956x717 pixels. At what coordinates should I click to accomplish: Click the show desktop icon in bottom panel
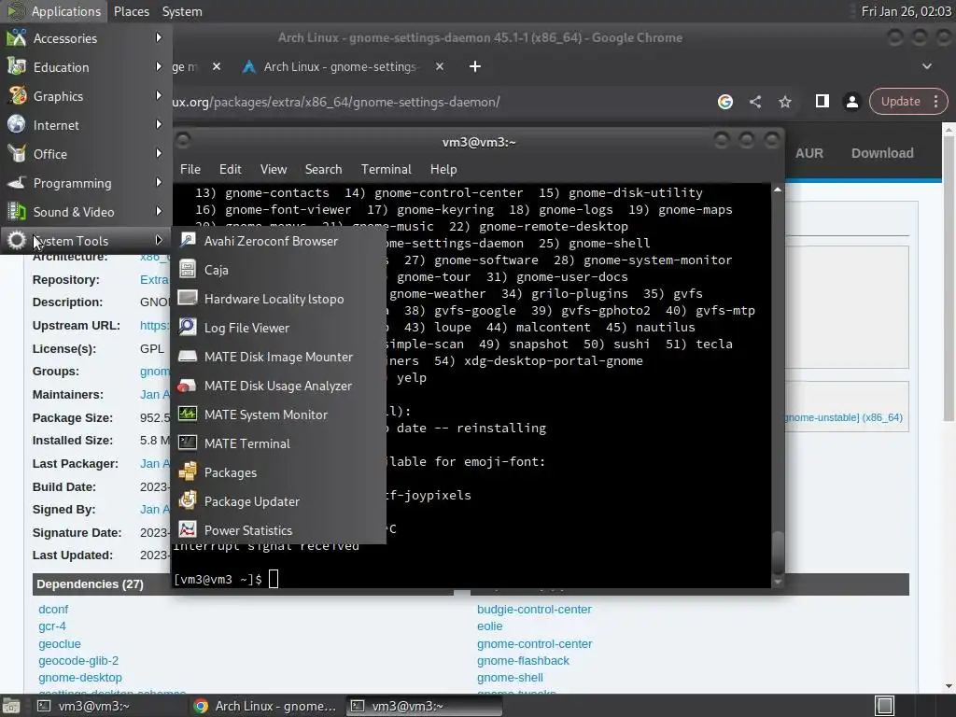885,706
